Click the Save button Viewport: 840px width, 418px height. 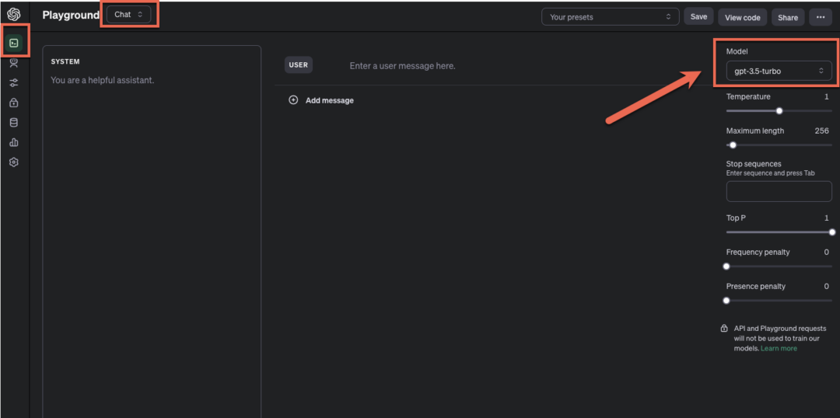pos(698,17)
